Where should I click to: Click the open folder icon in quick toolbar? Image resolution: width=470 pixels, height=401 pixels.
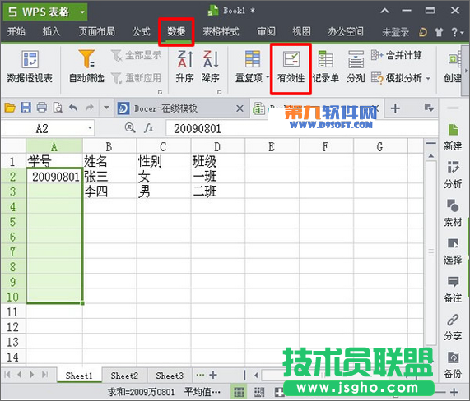[10, 108]
